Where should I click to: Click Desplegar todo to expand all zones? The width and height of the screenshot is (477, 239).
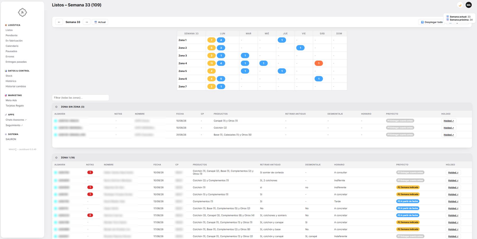(x=432, y=22)
